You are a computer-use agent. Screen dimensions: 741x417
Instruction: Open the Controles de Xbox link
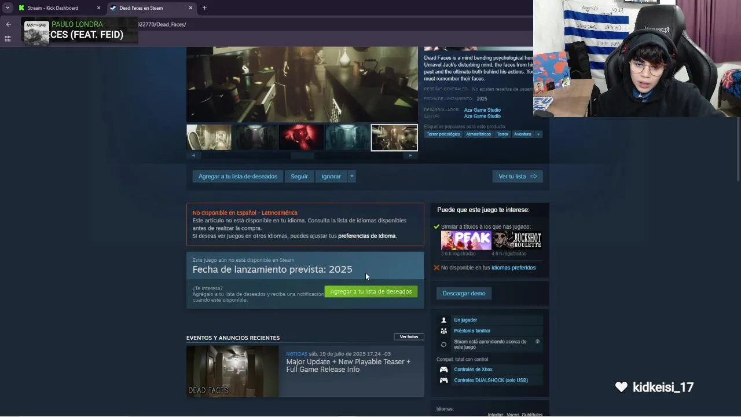(x=474, y=370)
